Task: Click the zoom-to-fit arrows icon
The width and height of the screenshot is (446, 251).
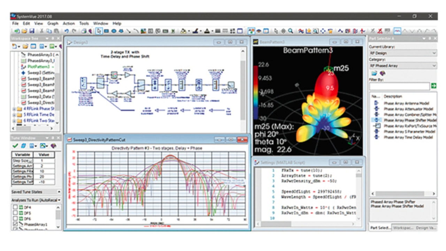Action: [x=323, y=31]
